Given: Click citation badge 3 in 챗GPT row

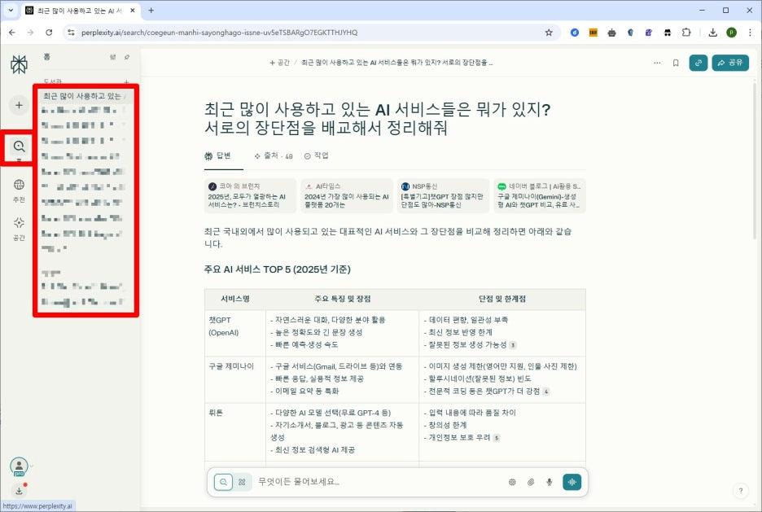Looking at the screenshot, I should click(513, 345).
